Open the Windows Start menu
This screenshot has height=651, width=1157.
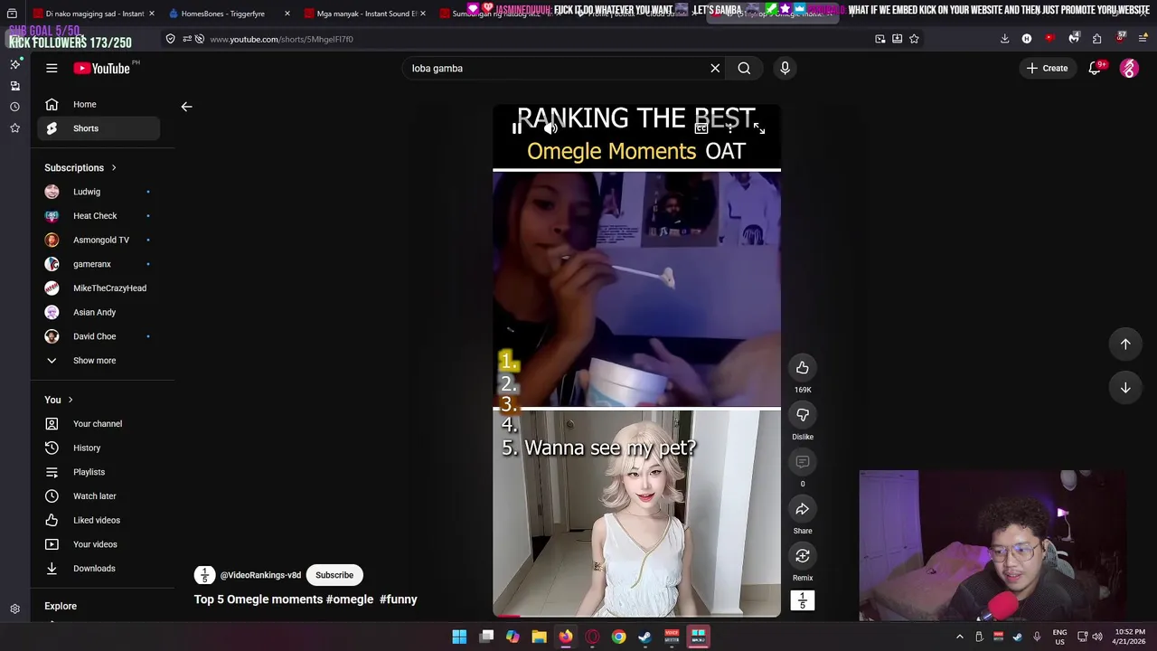pos(459,637)
